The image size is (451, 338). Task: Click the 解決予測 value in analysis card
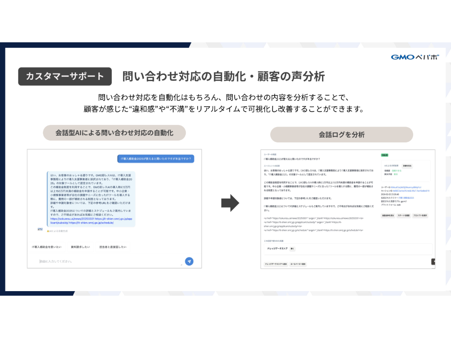(x=396, y=174)
